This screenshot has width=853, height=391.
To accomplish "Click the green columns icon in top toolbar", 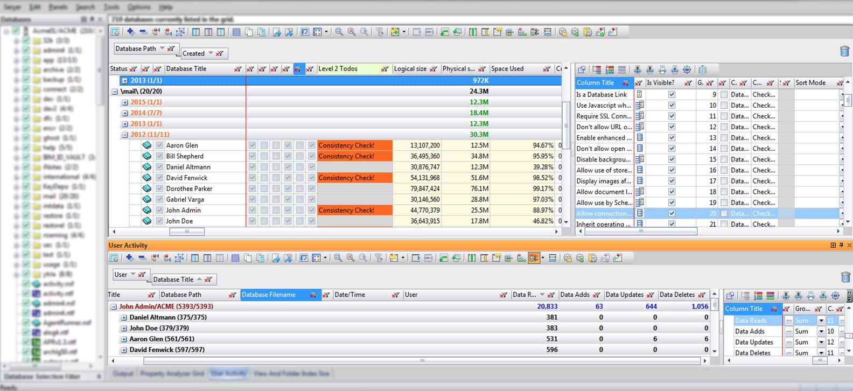I will pyautogui.click(x=473, y=32).
